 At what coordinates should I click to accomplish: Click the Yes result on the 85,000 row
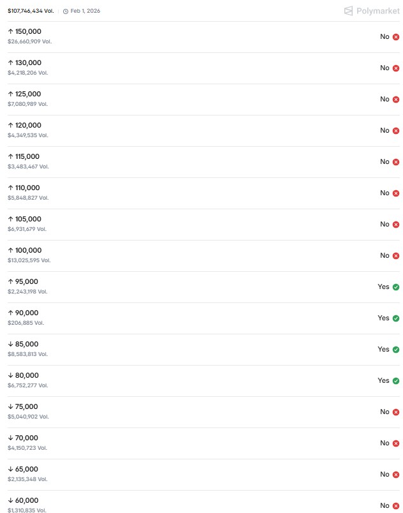point(383,349)
